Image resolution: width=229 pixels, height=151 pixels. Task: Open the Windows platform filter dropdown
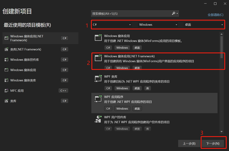pyautogui.click(x=158, y=25)
